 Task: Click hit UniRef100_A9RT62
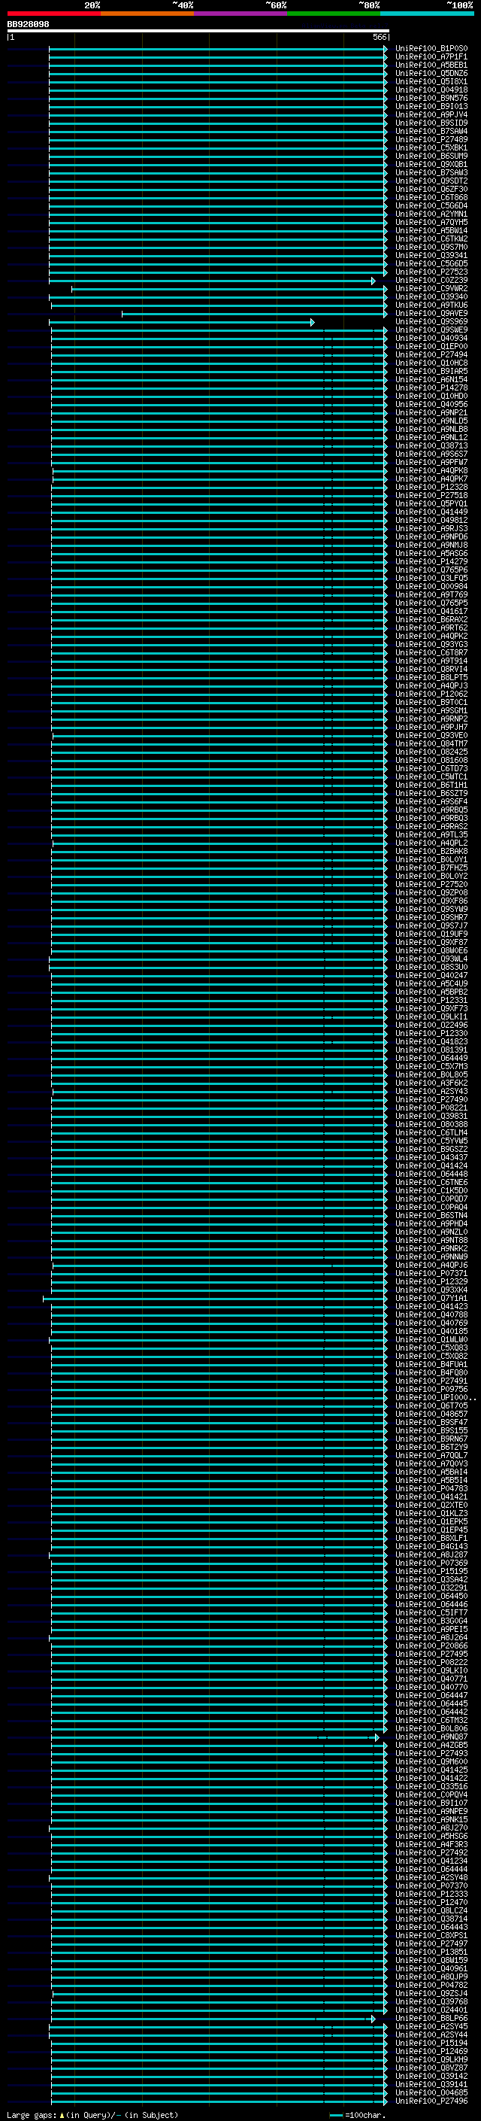click(x=431, y=627)
